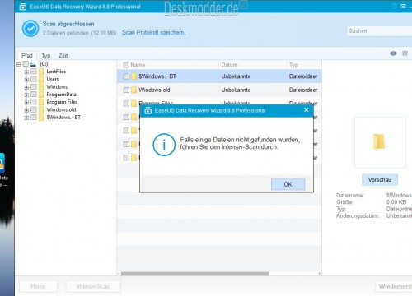Start the Intensiv-Scan button
Image resolution: width=412 pixels, height=296 pixels.
pyautogui.click(x=93, y=286)
